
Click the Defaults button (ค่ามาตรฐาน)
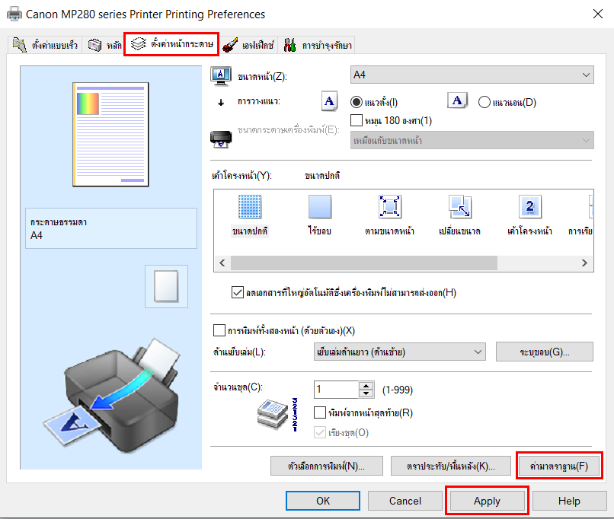point(559,466)
